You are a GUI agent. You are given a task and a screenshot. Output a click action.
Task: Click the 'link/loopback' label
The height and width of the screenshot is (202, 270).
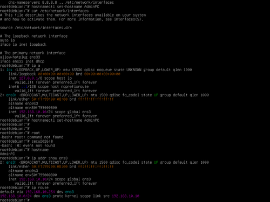22,74
